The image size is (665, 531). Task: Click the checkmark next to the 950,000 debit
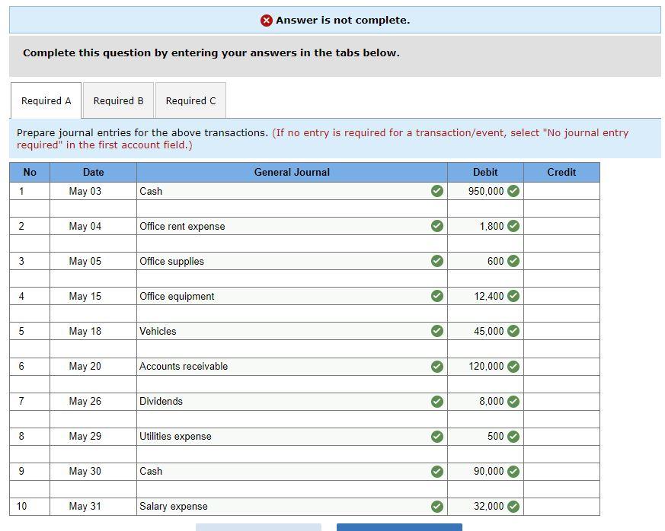[515, 192]
